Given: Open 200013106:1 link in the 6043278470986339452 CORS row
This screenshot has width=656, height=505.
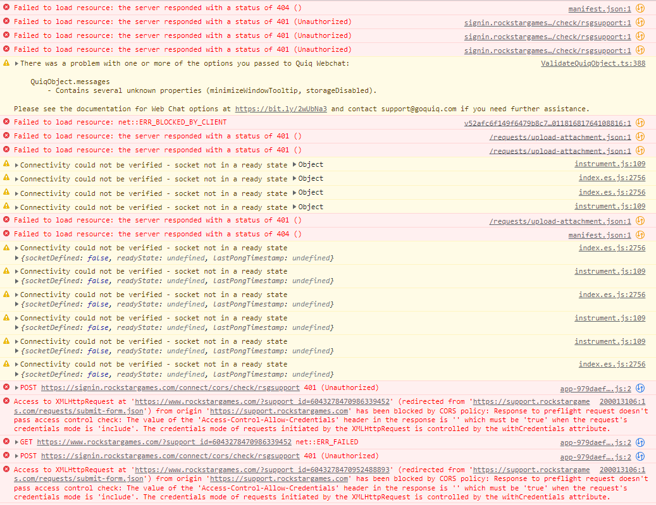Looking at the screenshot, I should click(x=622, y=401).
